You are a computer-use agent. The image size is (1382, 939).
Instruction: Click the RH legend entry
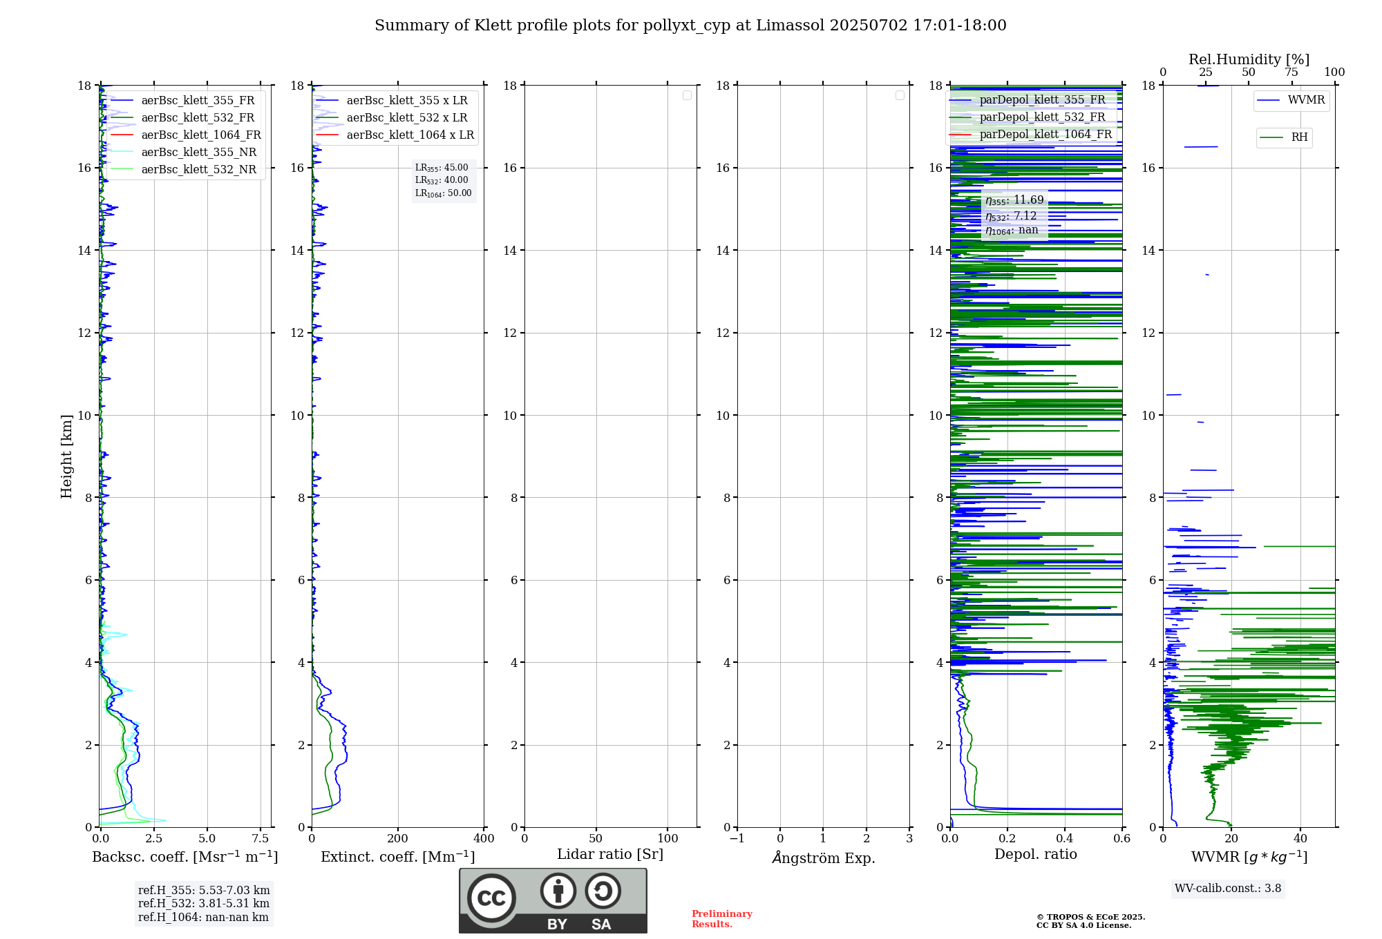1285,137
